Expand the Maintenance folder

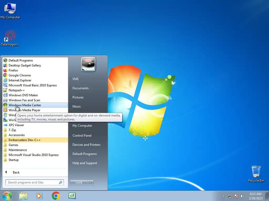pos(35,150)
